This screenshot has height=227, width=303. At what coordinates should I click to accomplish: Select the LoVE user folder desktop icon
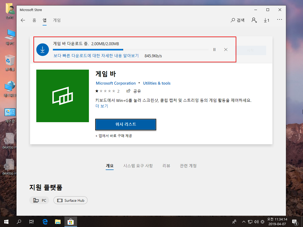(x=10, y=11)
